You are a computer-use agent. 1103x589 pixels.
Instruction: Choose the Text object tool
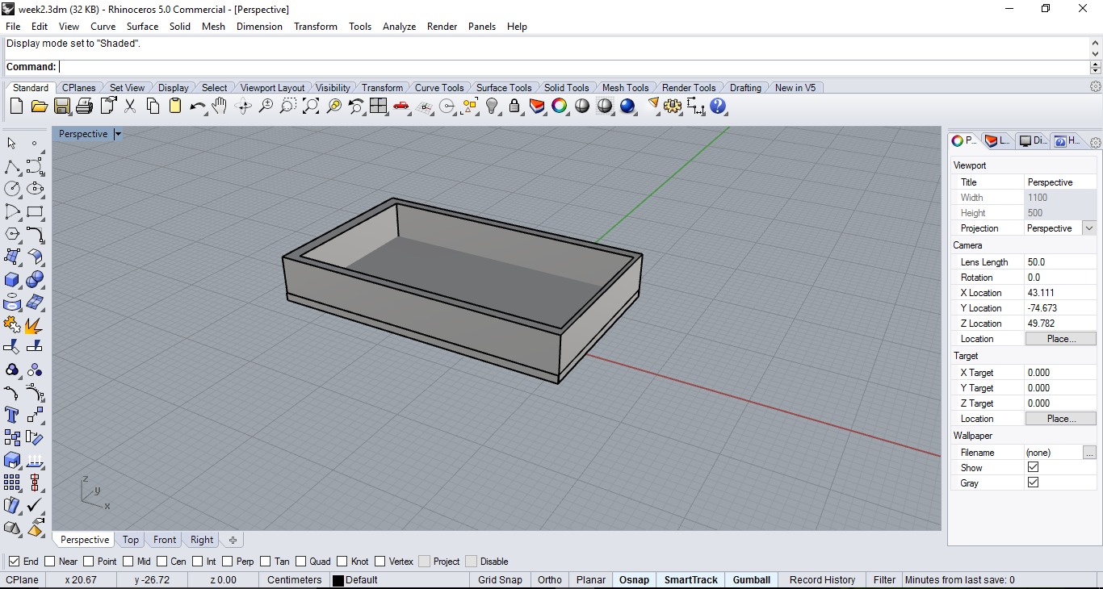point(12,415)
